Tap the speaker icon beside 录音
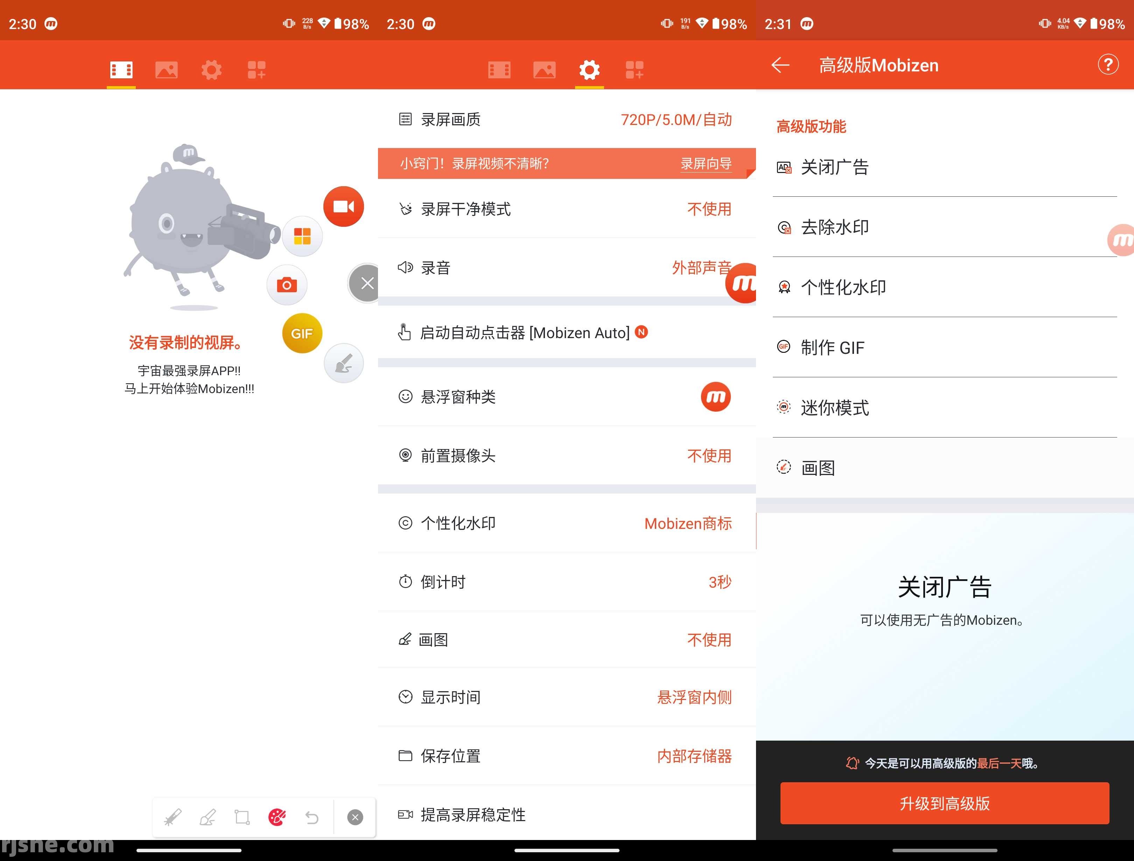Viewport: 1134px width, 861px height. pos(405,267)
